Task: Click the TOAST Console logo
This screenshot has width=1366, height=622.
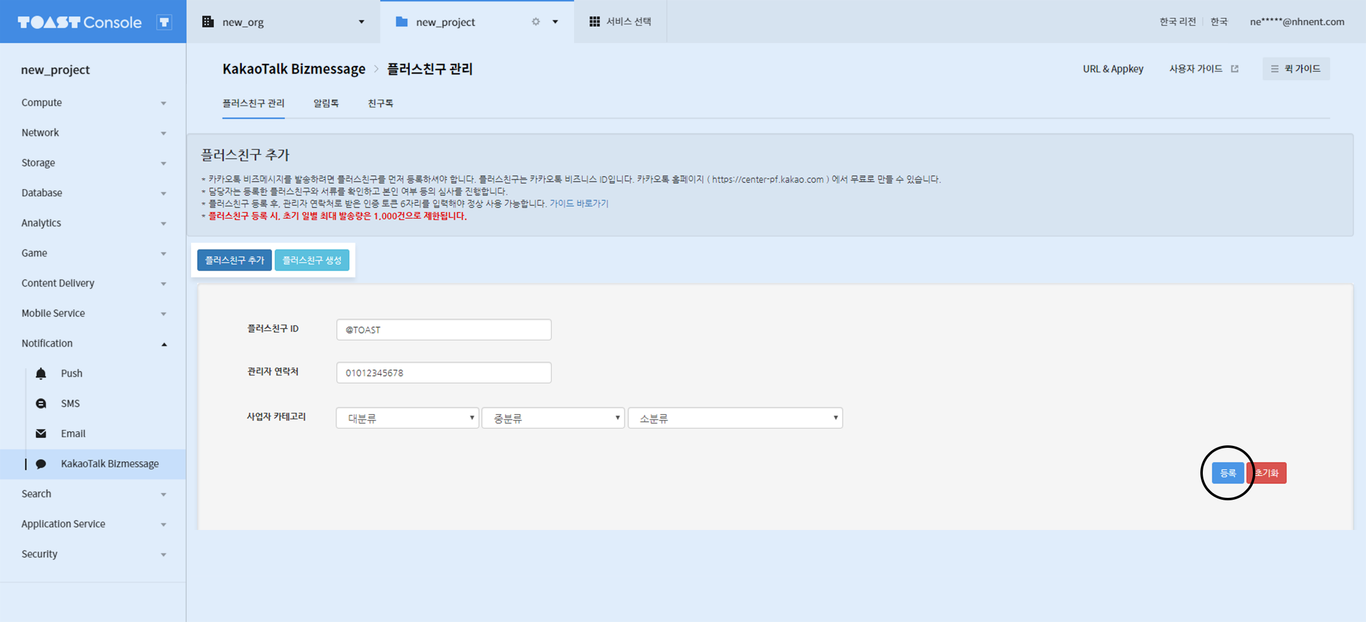Action: [80, 22]
